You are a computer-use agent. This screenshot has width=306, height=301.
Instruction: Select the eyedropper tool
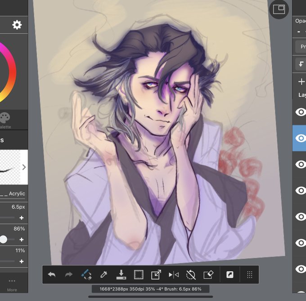point(103,274)
